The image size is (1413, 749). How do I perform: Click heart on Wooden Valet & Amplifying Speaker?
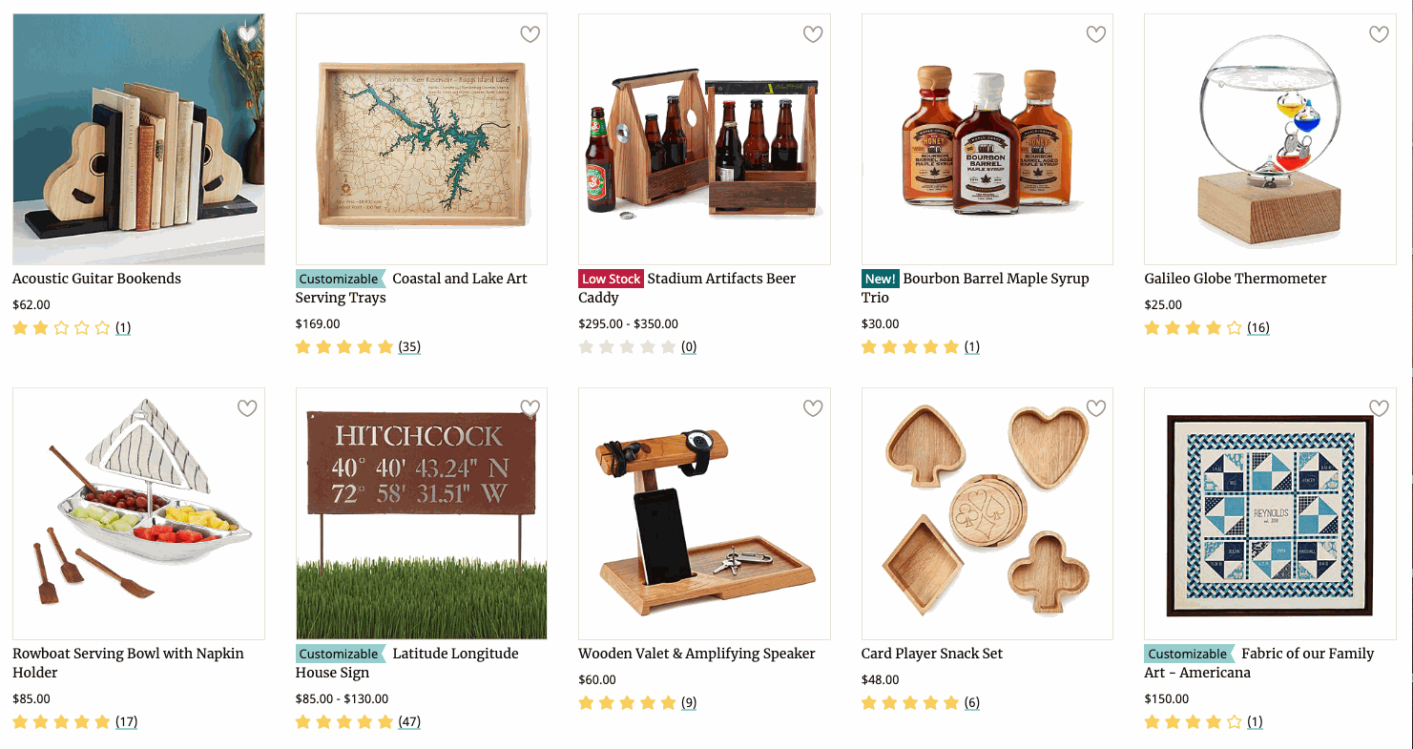[x=813, y=408]
